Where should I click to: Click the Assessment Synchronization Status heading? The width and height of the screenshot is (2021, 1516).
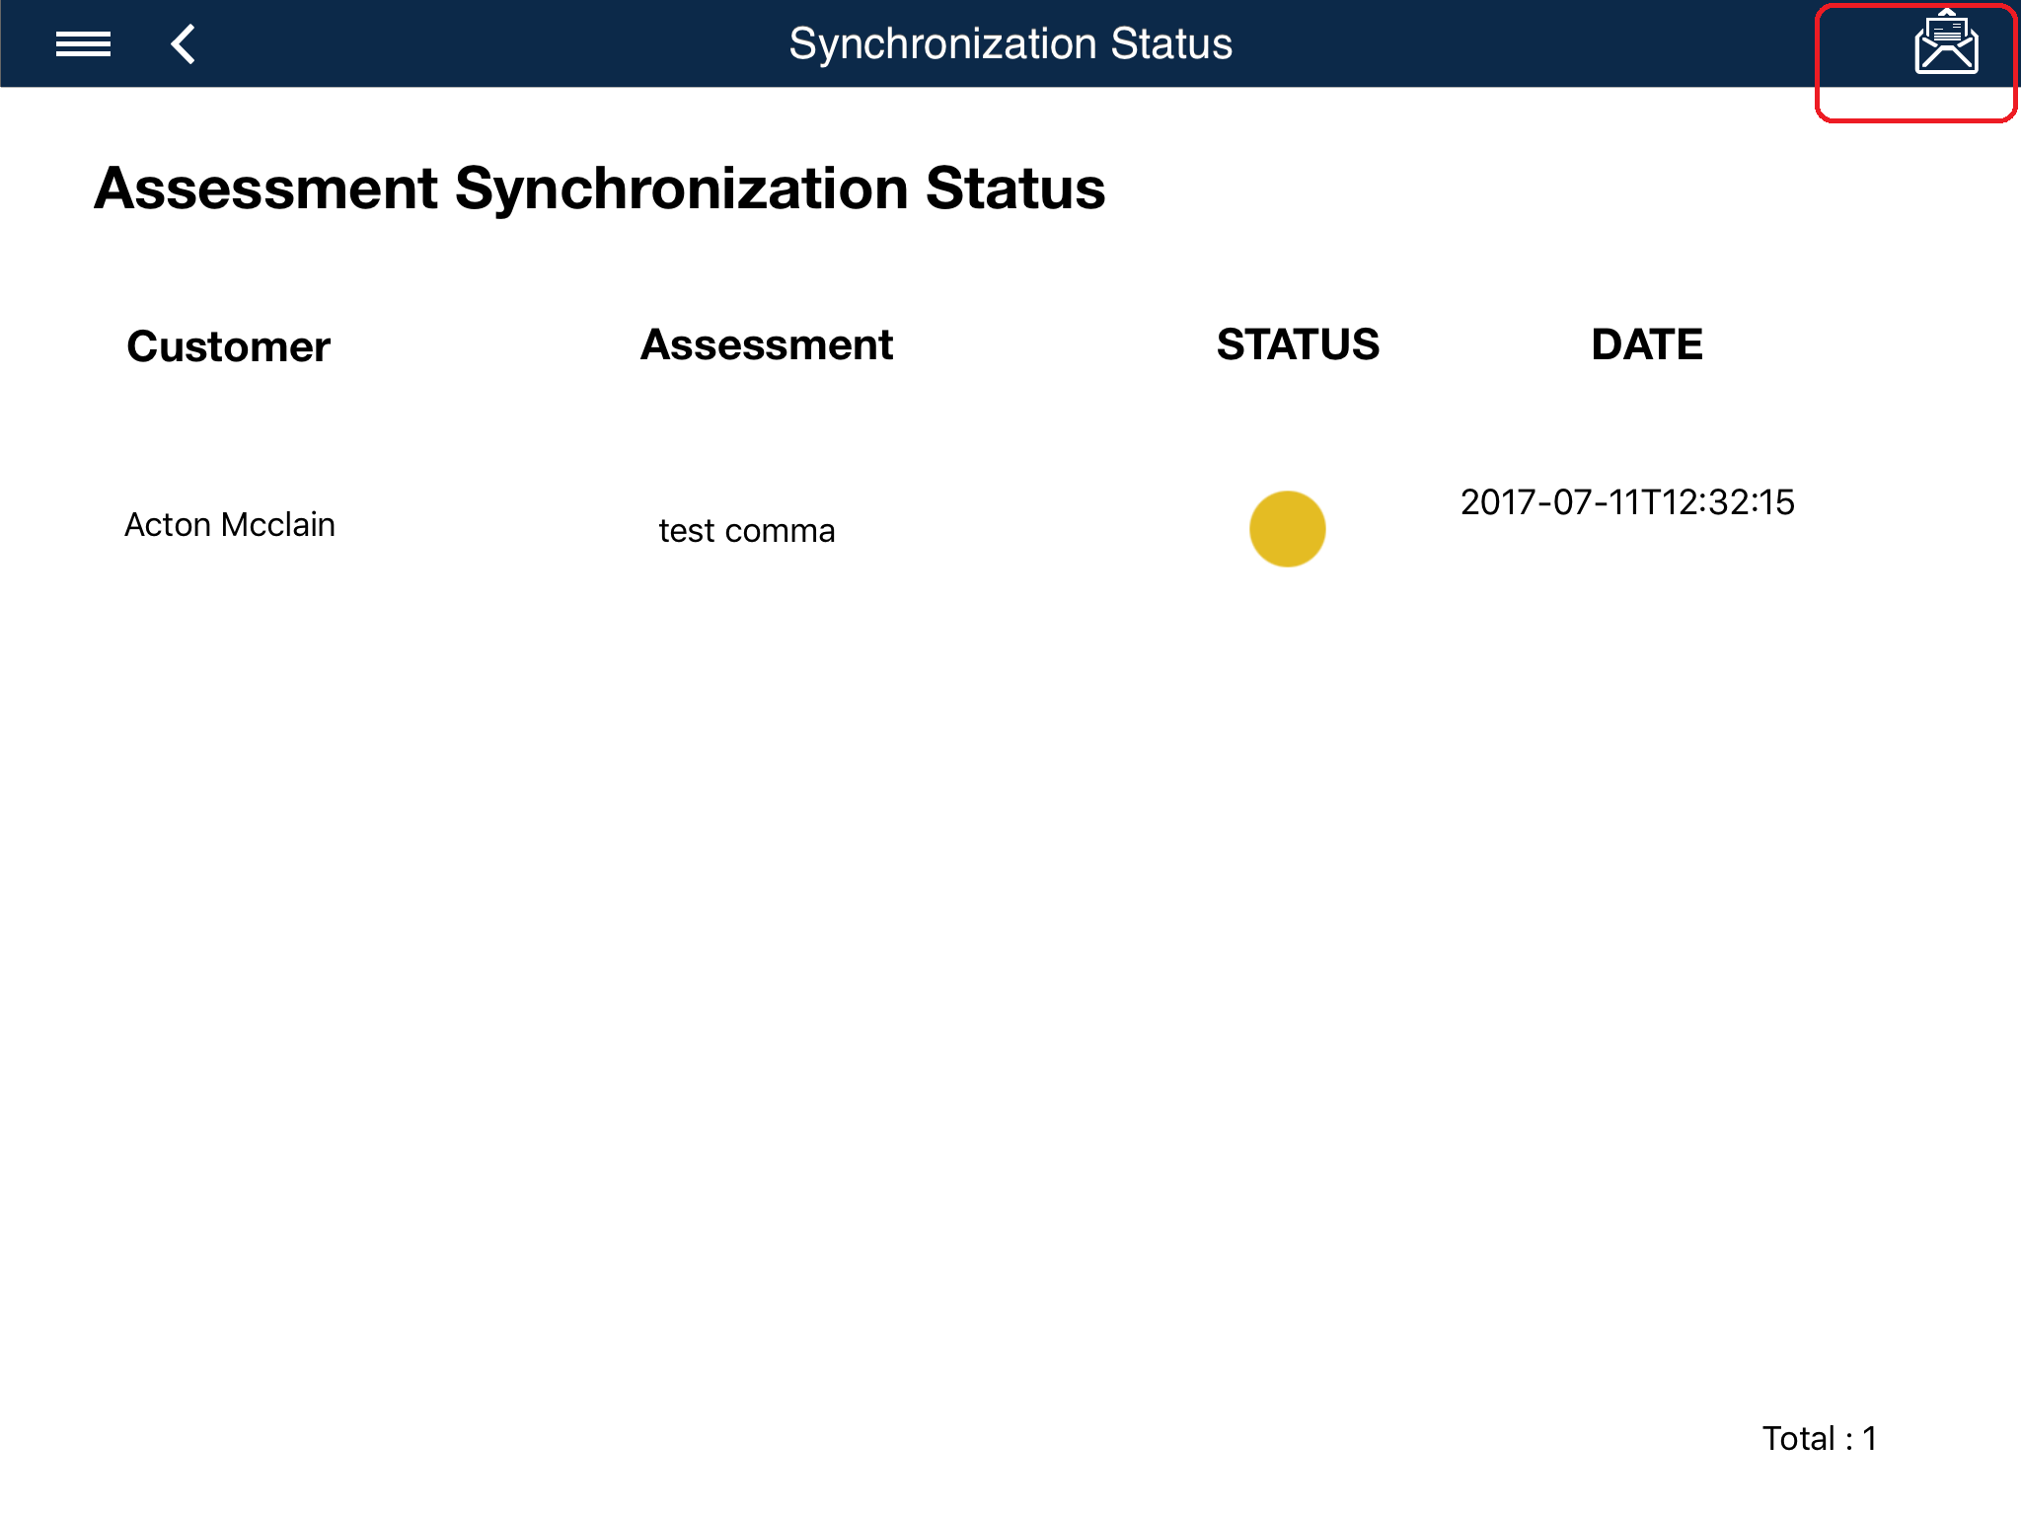click(599, 189)
